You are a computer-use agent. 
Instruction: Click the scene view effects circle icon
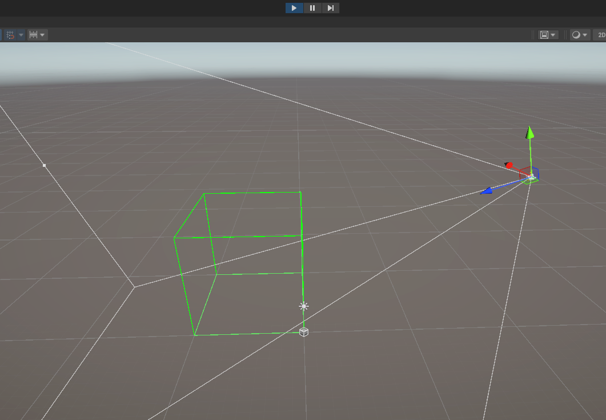(576, 35)
